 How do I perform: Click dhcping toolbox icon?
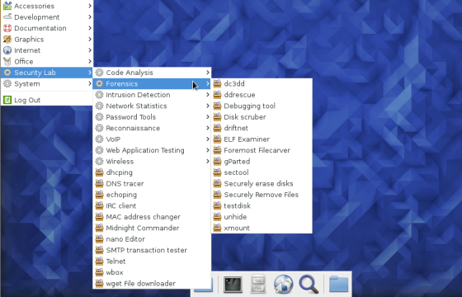point(99,172)
